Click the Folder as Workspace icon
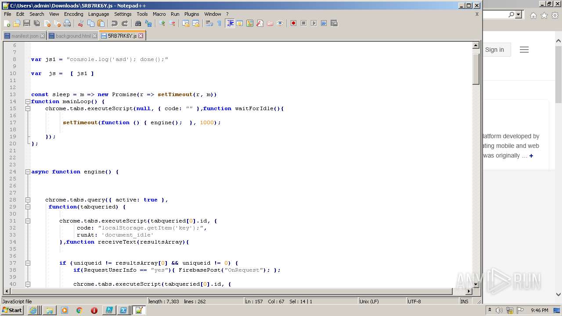Image resolution: width=562 pixels, height=316 pixels. (270, 23)
